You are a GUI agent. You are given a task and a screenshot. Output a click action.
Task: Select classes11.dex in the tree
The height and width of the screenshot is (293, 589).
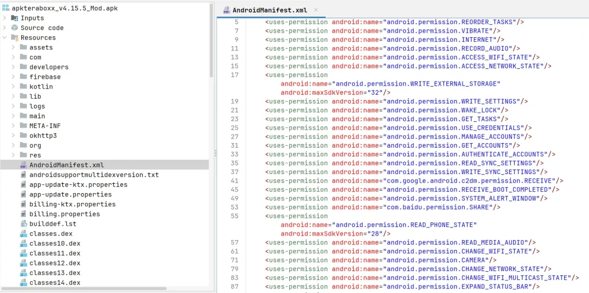pos(55,253)
